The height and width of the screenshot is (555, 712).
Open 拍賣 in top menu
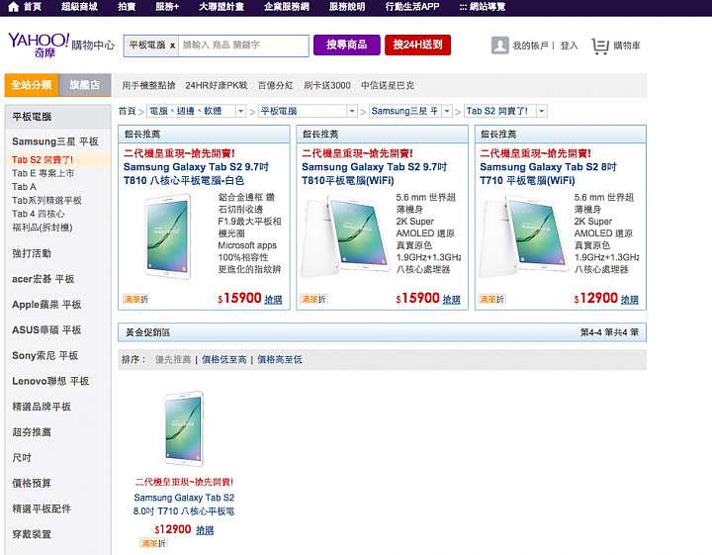(127, 7)
